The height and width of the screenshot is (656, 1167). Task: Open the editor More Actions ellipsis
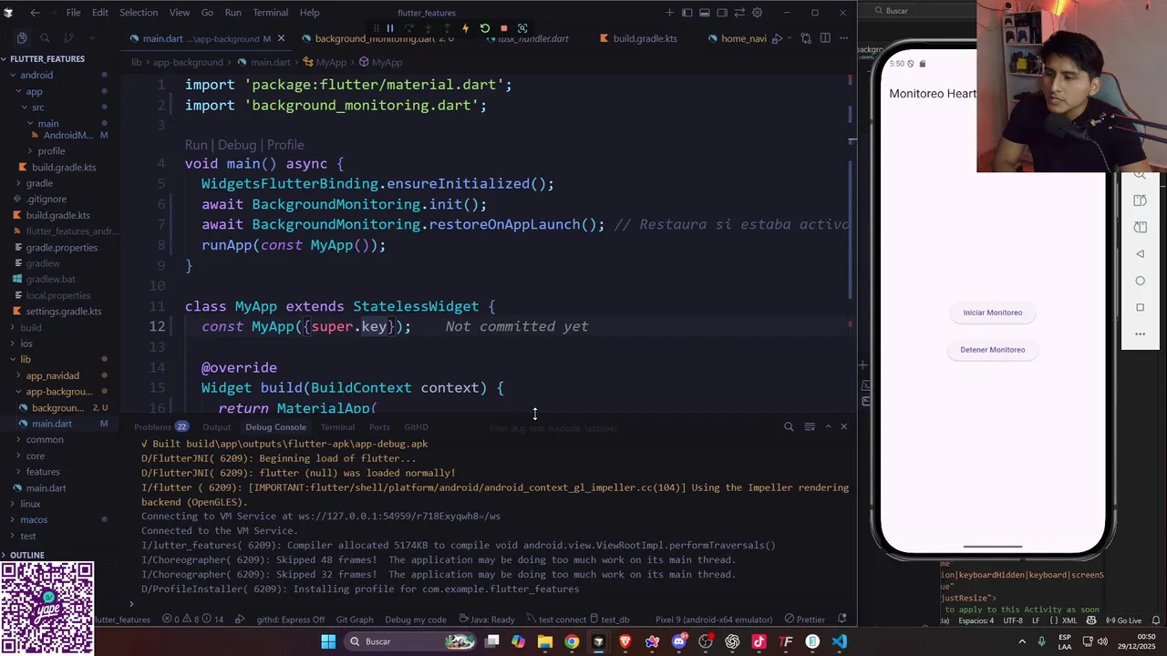pos(843,38)
